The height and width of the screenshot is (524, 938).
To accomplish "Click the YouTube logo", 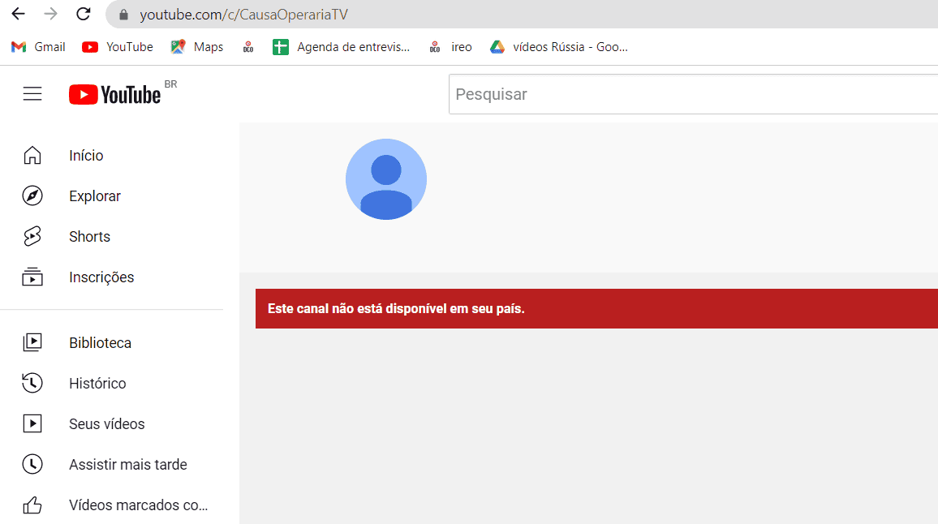I will coord(115,95).
